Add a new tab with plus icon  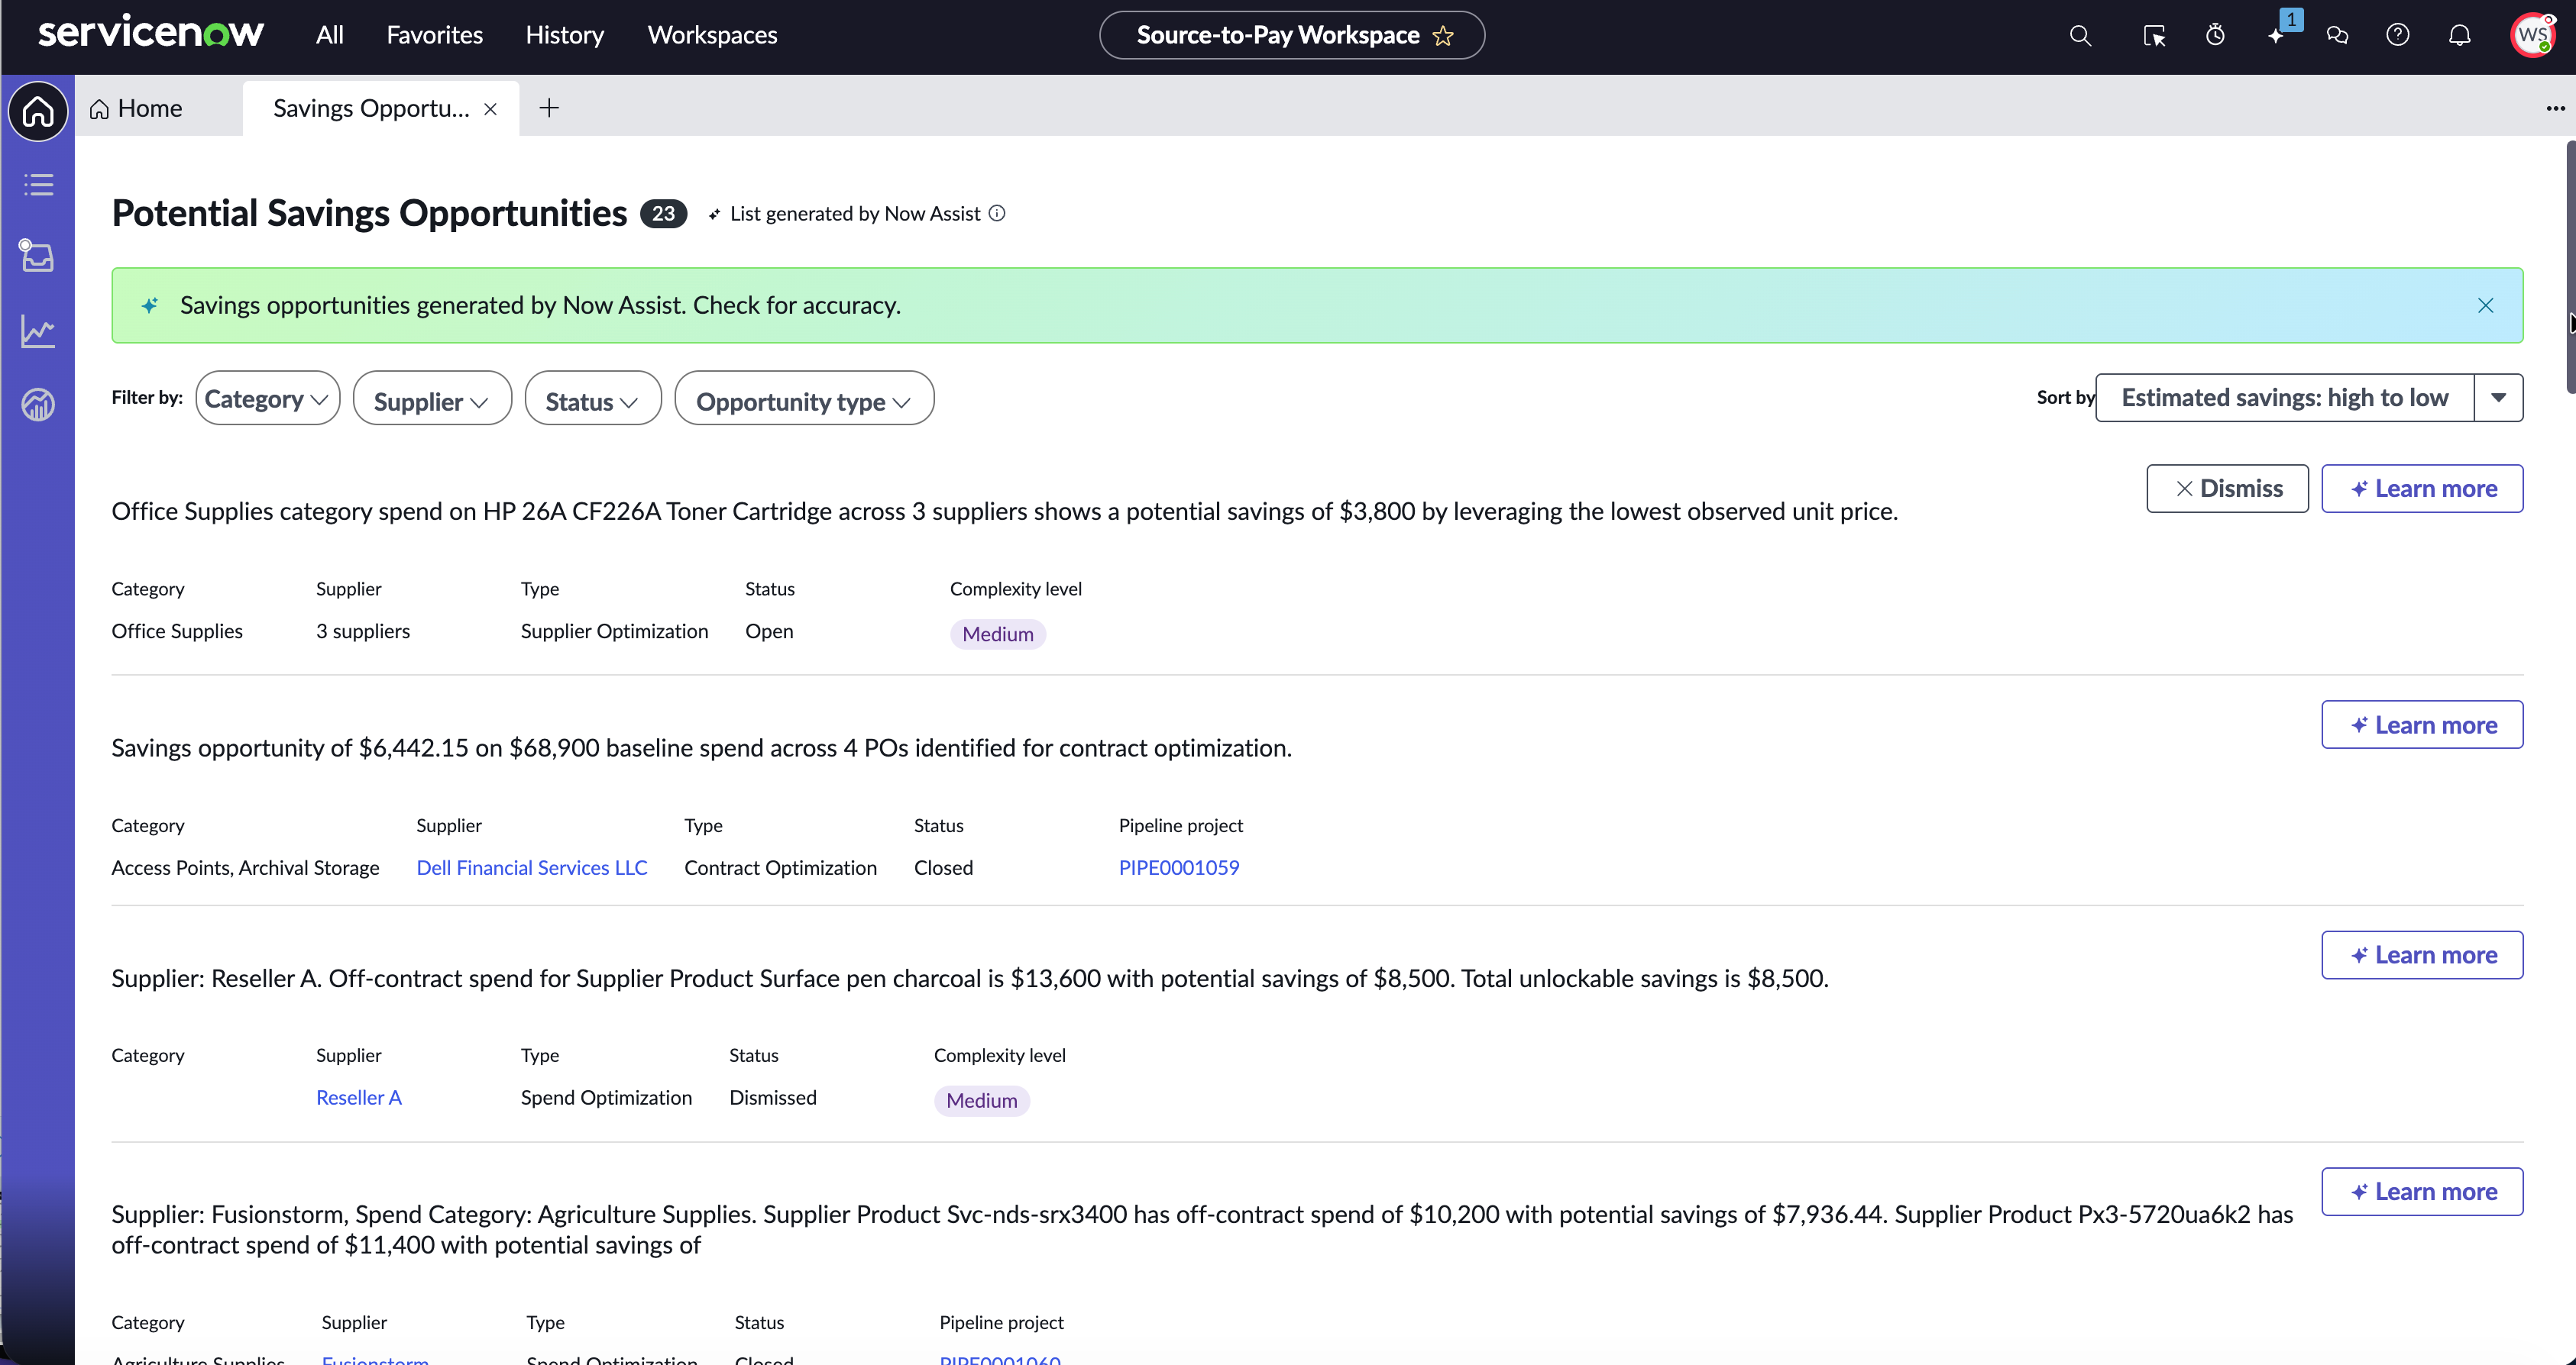tap(549, 108)
